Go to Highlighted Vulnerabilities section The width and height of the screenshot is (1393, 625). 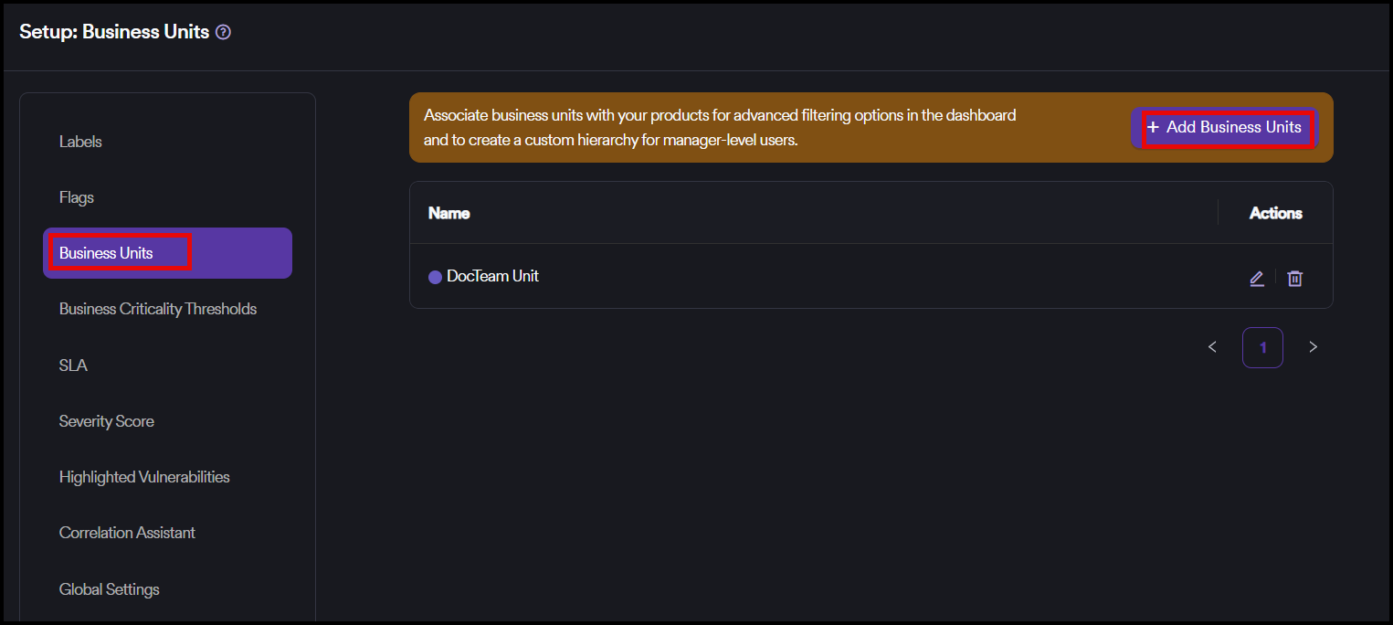144,477
